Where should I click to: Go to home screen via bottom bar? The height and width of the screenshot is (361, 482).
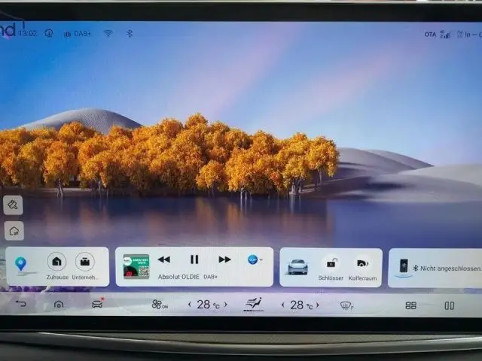coord(59,305)
